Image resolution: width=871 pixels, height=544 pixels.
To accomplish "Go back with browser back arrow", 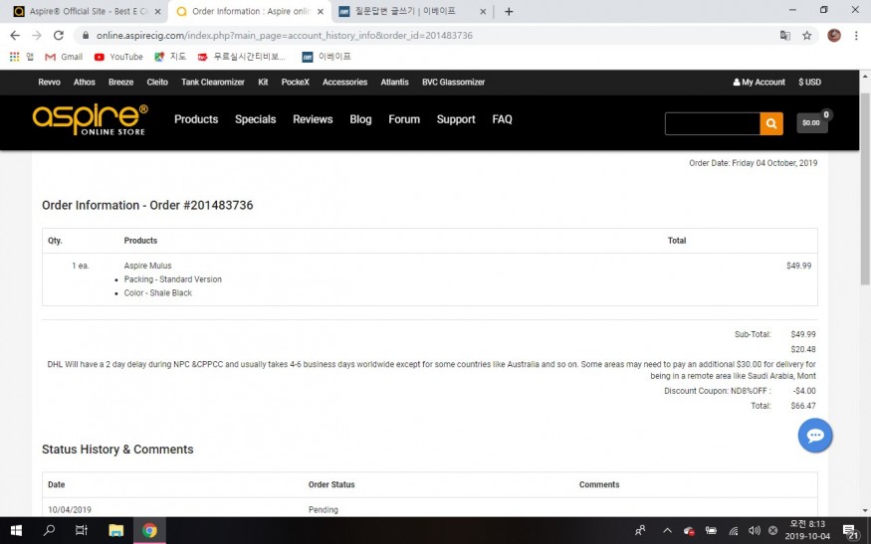I will (15, 36).
